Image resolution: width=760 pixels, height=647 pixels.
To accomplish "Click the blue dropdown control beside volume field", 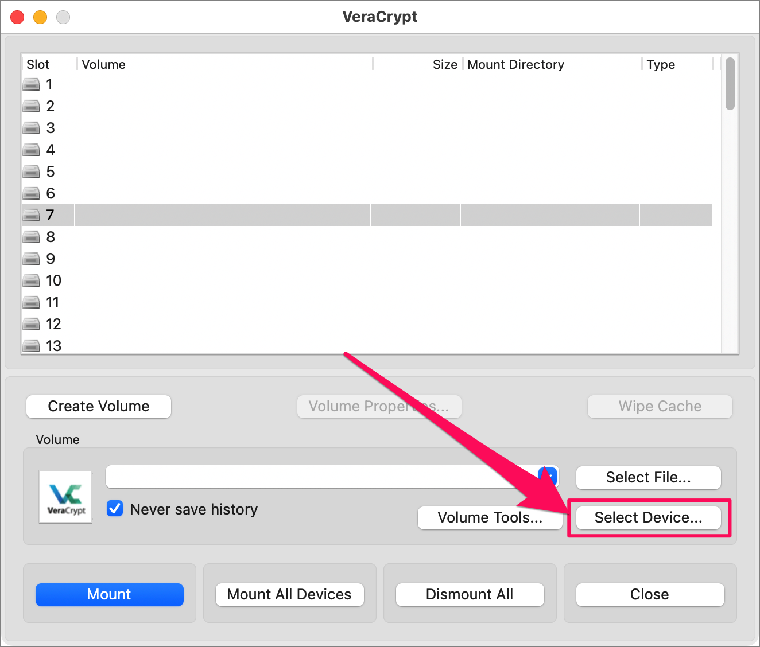I will point(546,477).
